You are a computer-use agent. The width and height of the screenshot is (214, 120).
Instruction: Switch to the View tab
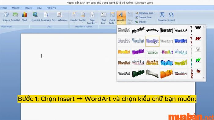click(39, 8)
